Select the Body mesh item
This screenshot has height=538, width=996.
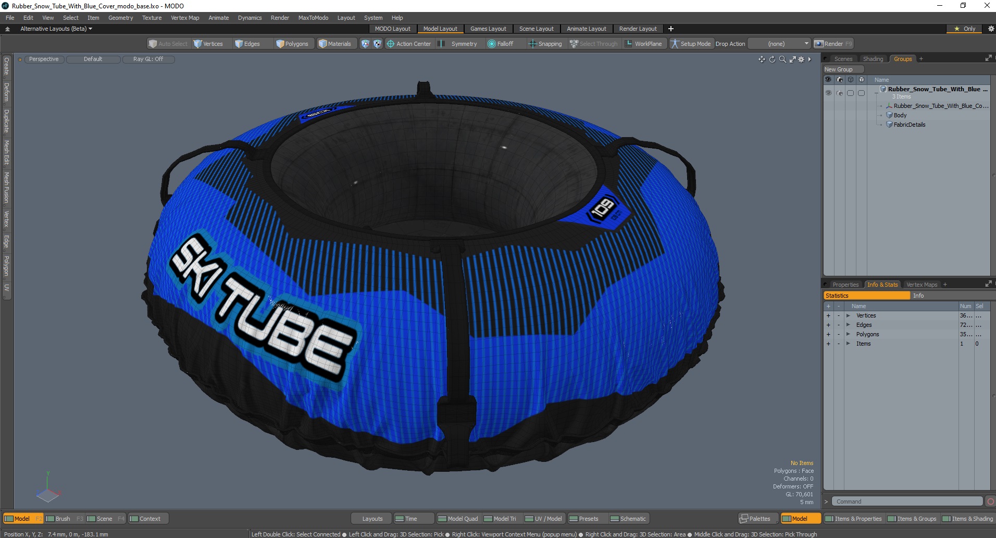click(900, 115)
